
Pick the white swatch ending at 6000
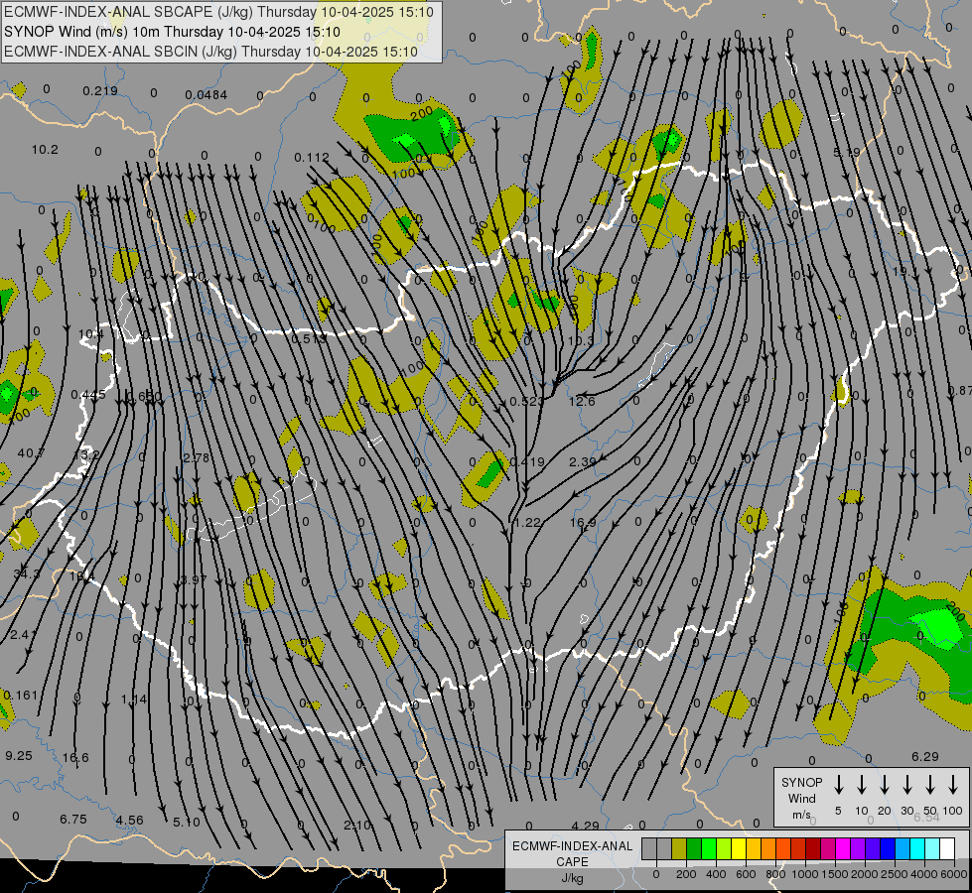click(946, 849)
